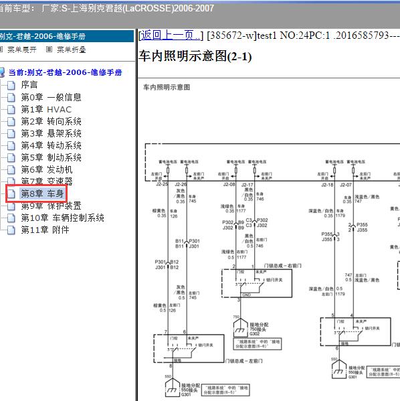400x401 pixels.
Task: Select 第2章 转向系统
Action: [51, 121]
